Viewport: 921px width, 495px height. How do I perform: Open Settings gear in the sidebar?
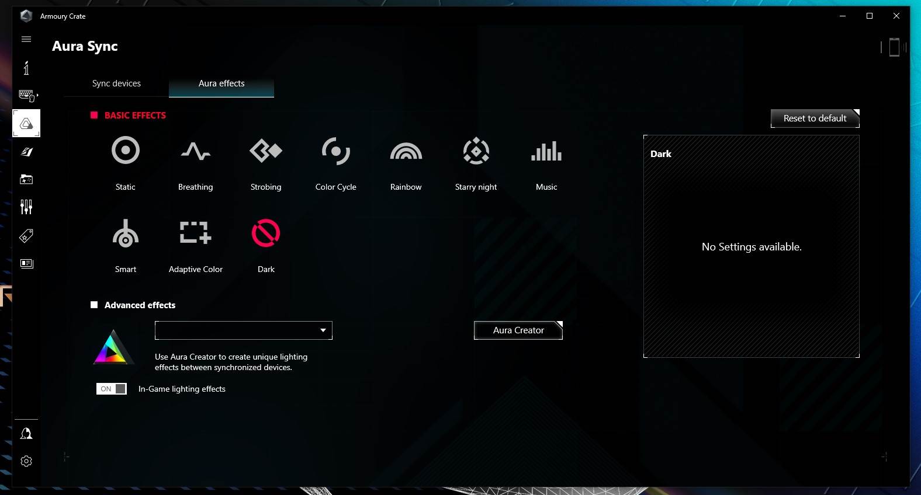point(26,461)
